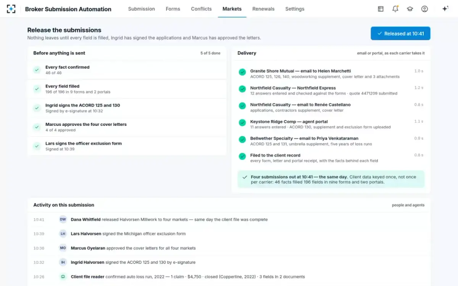
Task: Click green check for Northfield Express delivery
Action: [x=242, y=89]
